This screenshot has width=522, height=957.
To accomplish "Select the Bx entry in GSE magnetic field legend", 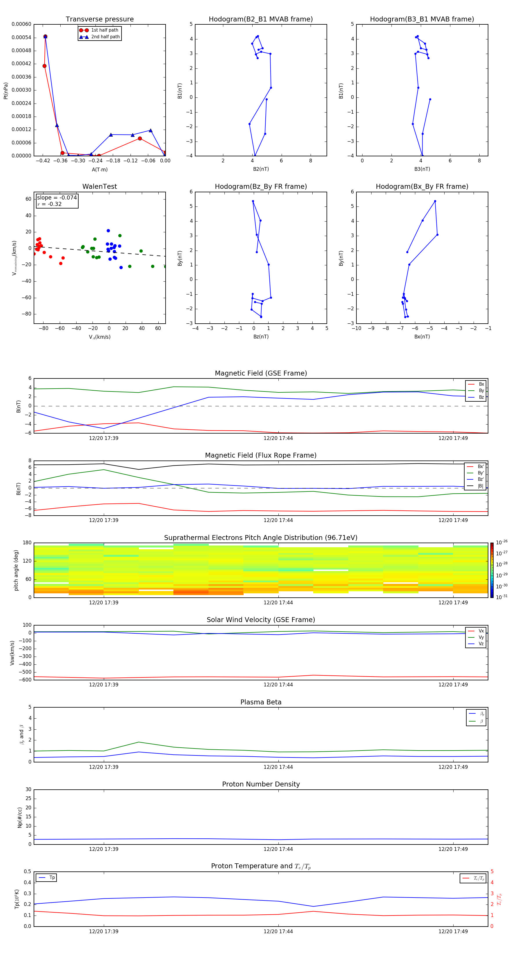I will click(x=476, y=384).
